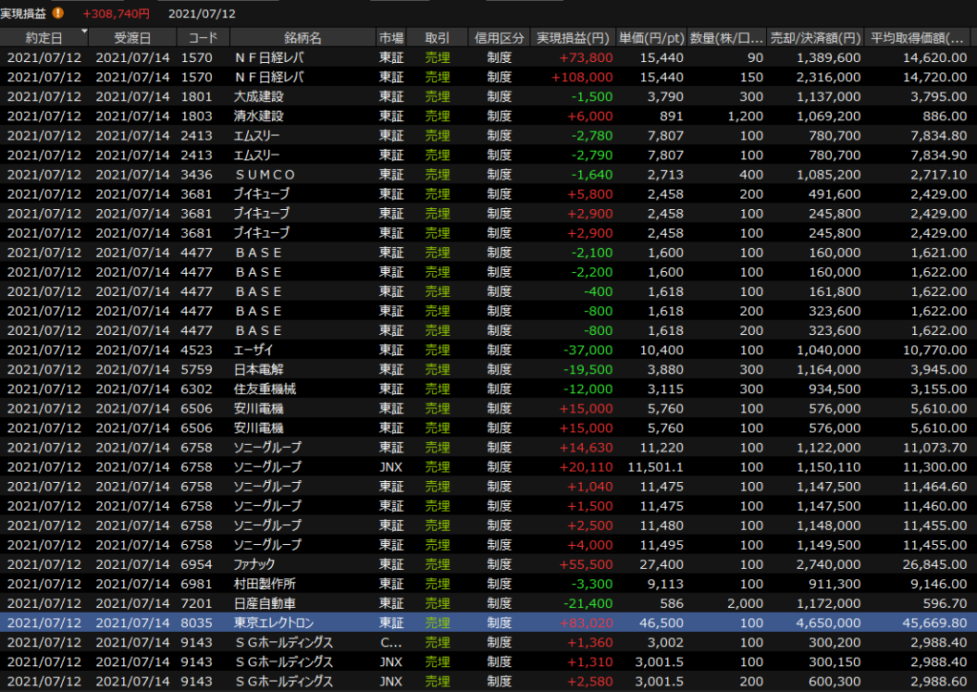Toggle the sort arrow on 約定日 column
The image size is (977, 692).
[84, 31]
